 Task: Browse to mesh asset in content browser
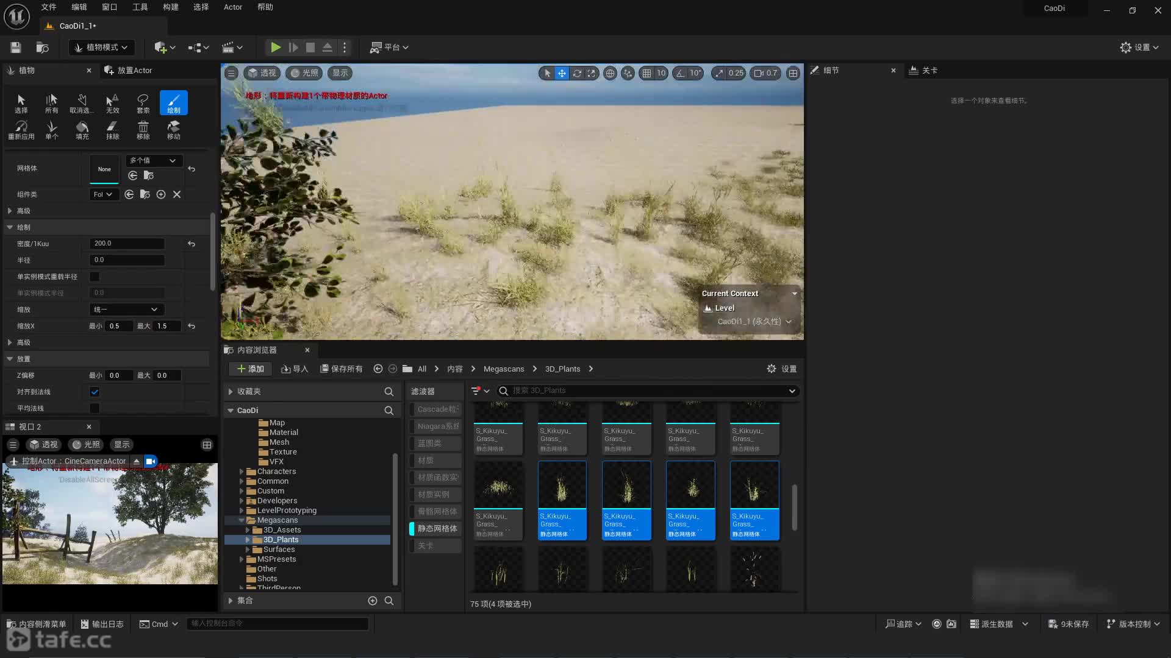tap(148, 175)
